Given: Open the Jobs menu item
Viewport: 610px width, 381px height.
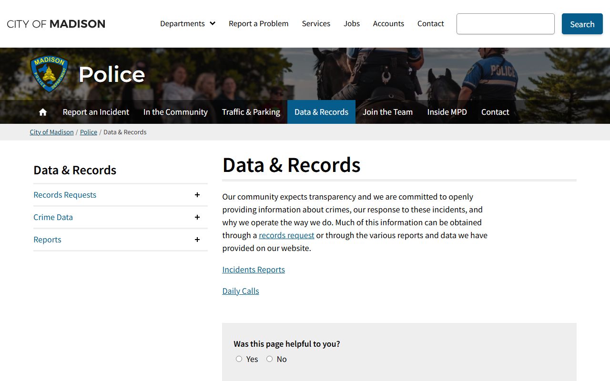Looking at the screenshot, I should pyautogui.click(x=352, y=23).
